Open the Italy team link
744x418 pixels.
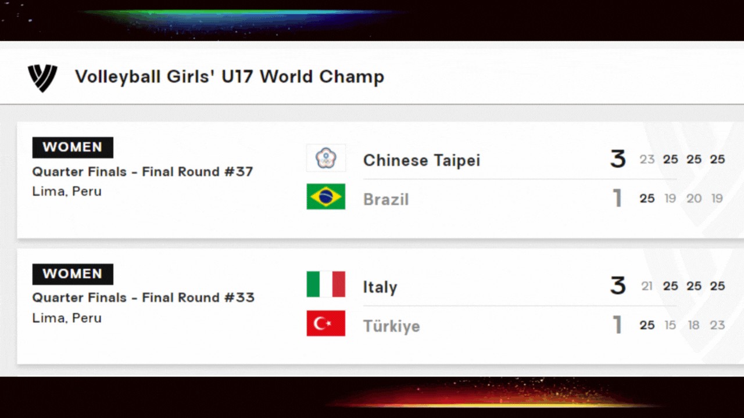pyautogui.click(x=380, y=287)
